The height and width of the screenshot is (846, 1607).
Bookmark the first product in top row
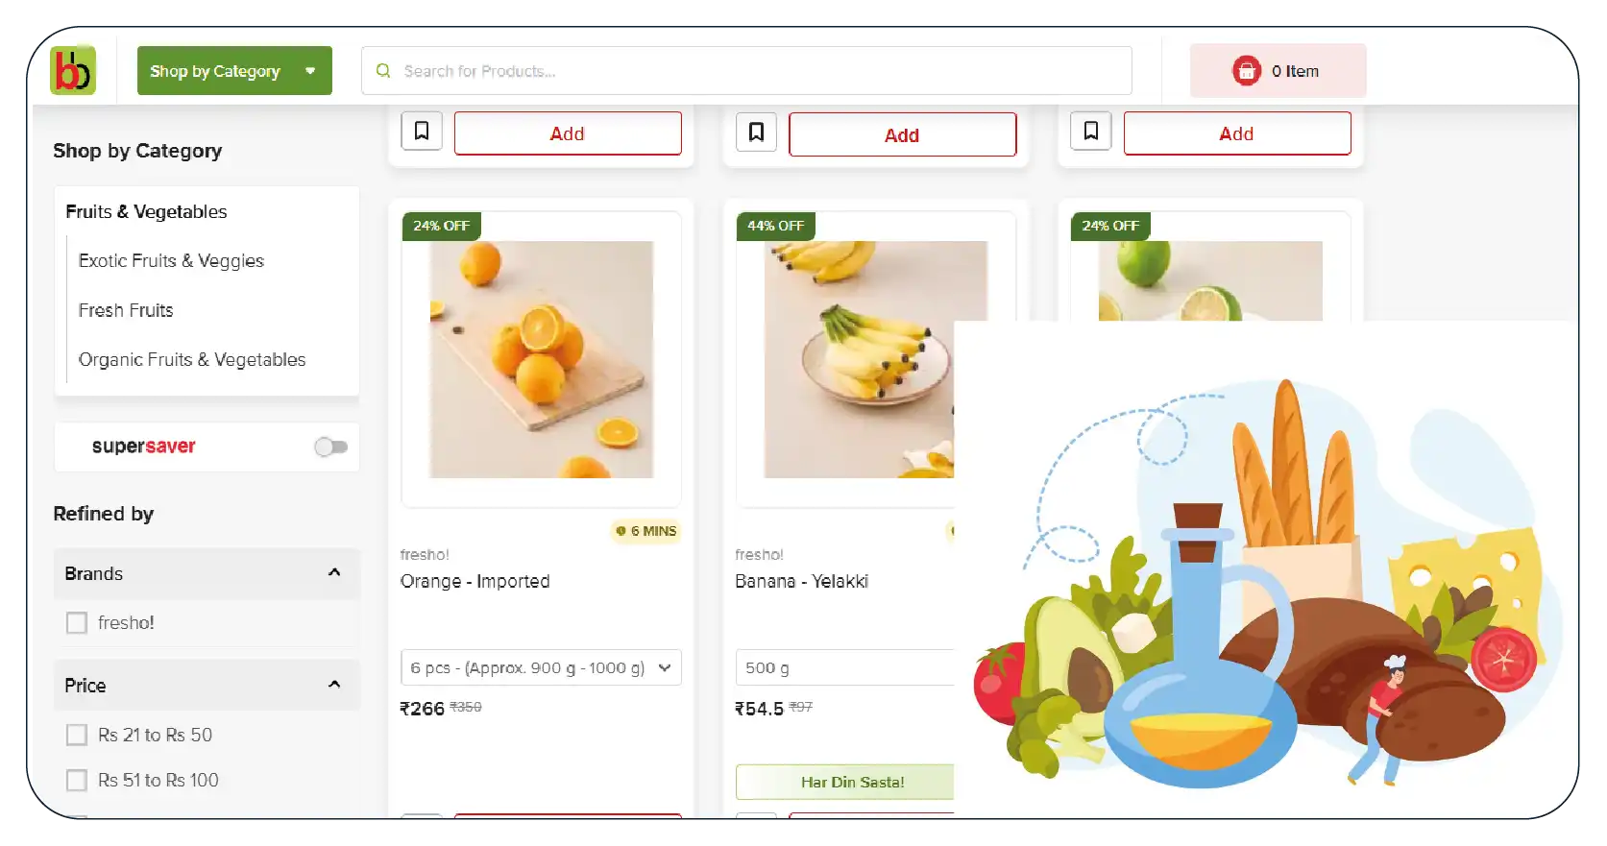[x=422, y=132]
